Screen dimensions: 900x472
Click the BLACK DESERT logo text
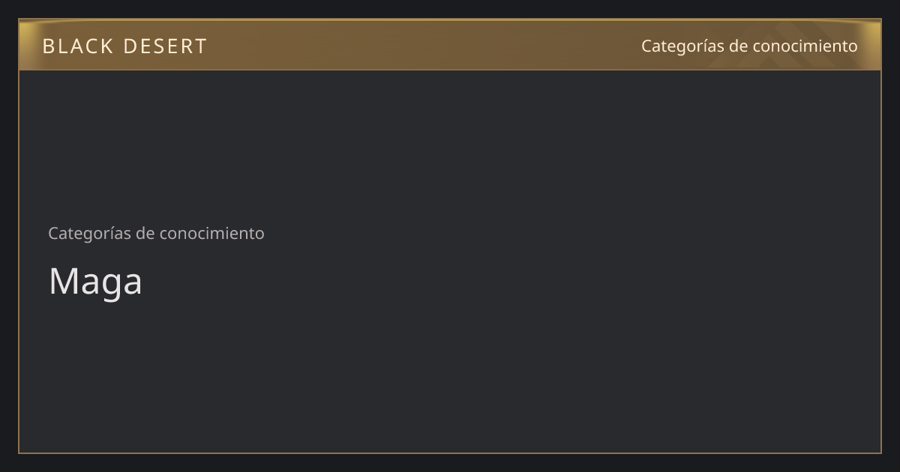click(124, 46)
